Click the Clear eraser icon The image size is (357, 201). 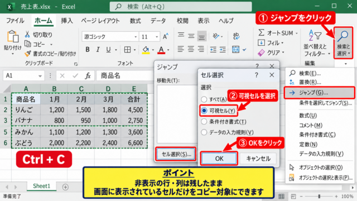(261, 52)
